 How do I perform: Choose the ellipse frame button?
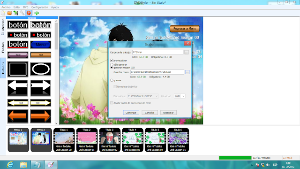[x=41, y=69]
